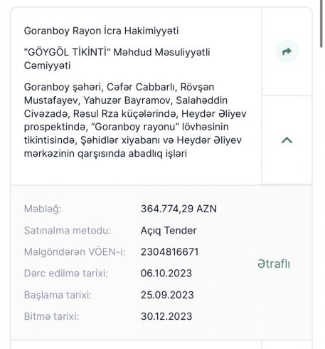Click the Dərc edilmə tarixi label

[66, 274]
